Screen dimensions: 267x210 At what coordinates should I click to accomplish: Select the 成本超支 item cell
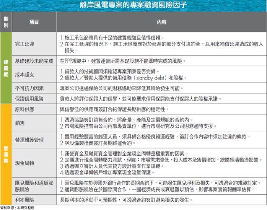pyautogui.click(x=24, y=74)
